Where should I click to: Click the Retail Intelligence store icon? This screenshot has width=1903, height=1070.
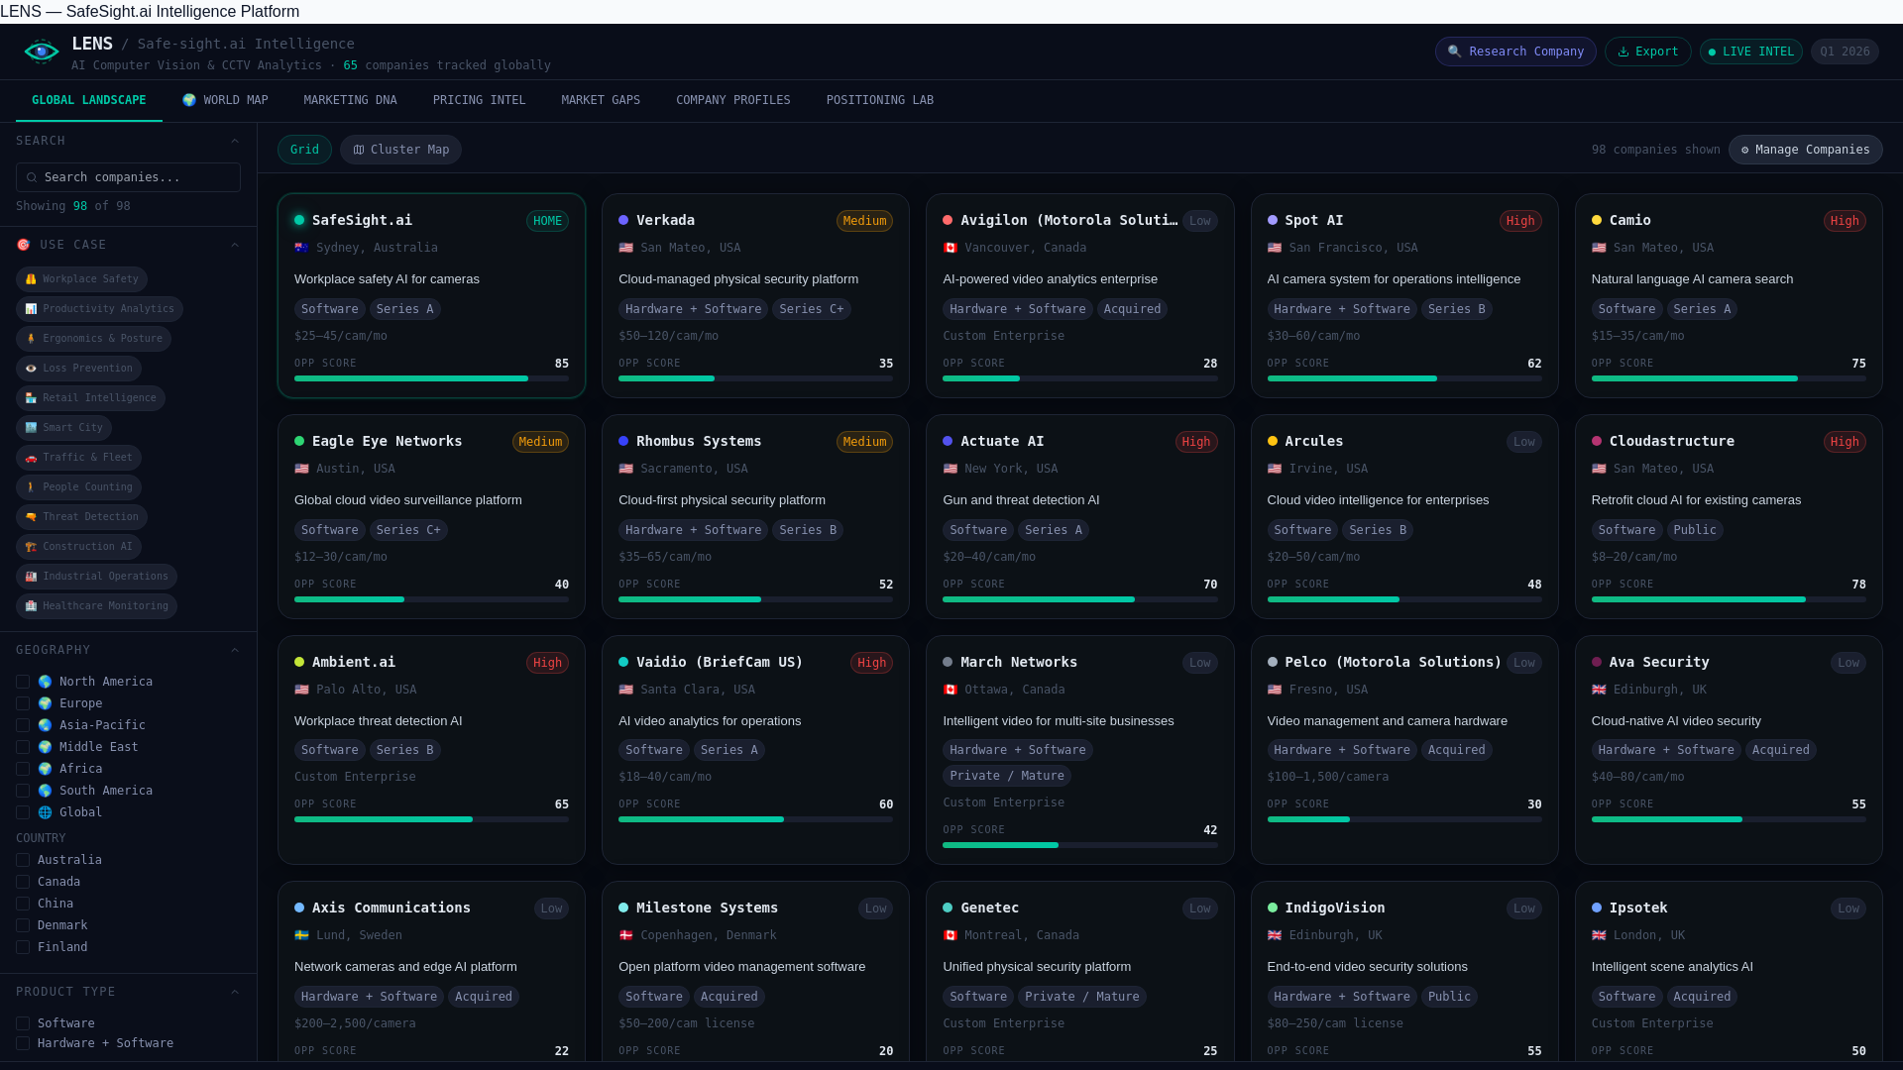tap(31, 398)
